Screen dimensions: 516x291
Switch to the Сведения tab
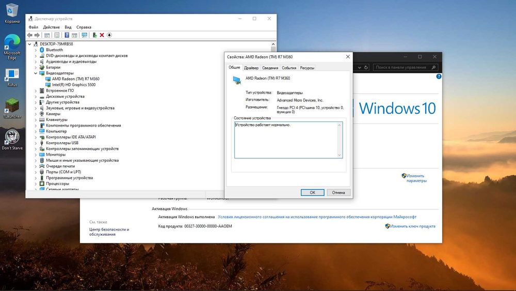click(x=270, y=68)
